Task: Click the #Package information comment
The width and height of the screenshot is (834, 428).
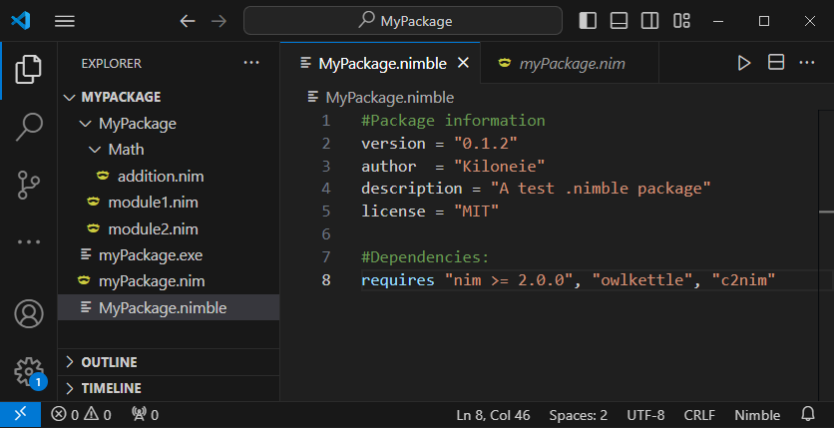Action: point(453,121)
